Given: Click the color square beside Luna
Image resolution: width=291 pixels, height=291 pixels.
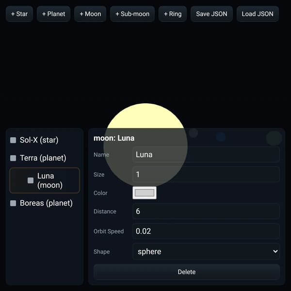Looking at the screenshot, I should click(x=31, y=180).
